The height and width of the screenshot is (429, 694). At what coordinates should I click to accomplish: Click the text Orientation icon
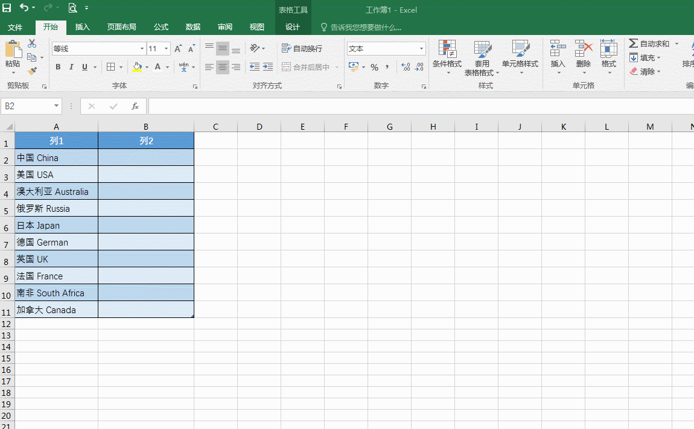[255, 48]
